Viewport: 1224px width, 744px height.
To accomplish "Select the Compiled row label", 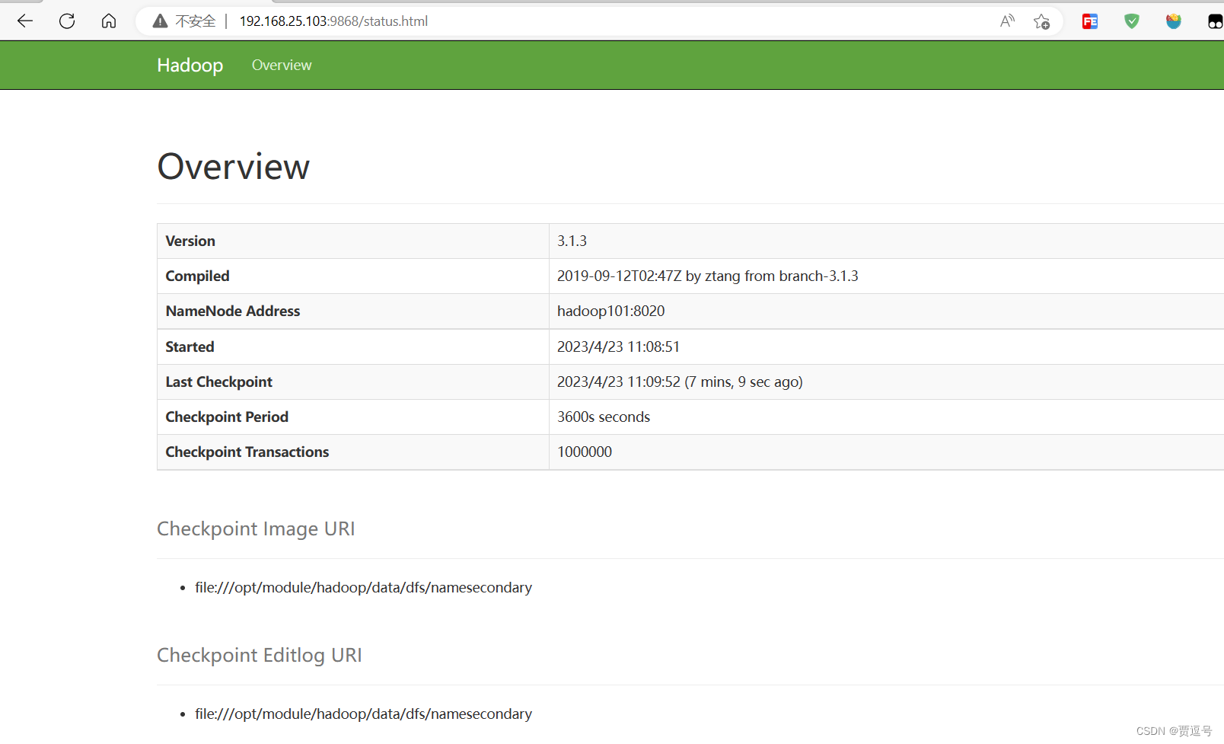I will pyautogui.click(x=197, y=276).
